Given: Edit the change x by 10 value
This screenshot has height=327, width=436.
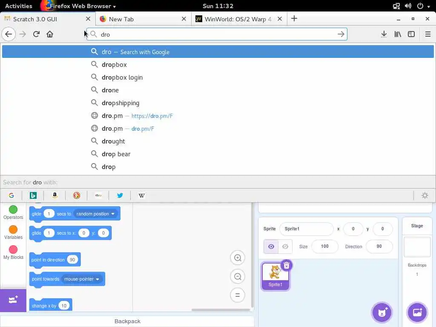Looking at the screenshot, I should (64, 306).
